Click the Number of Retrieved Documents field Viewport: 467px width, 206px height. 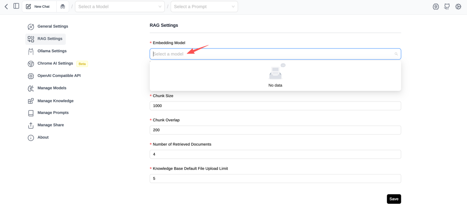(275, 154)
